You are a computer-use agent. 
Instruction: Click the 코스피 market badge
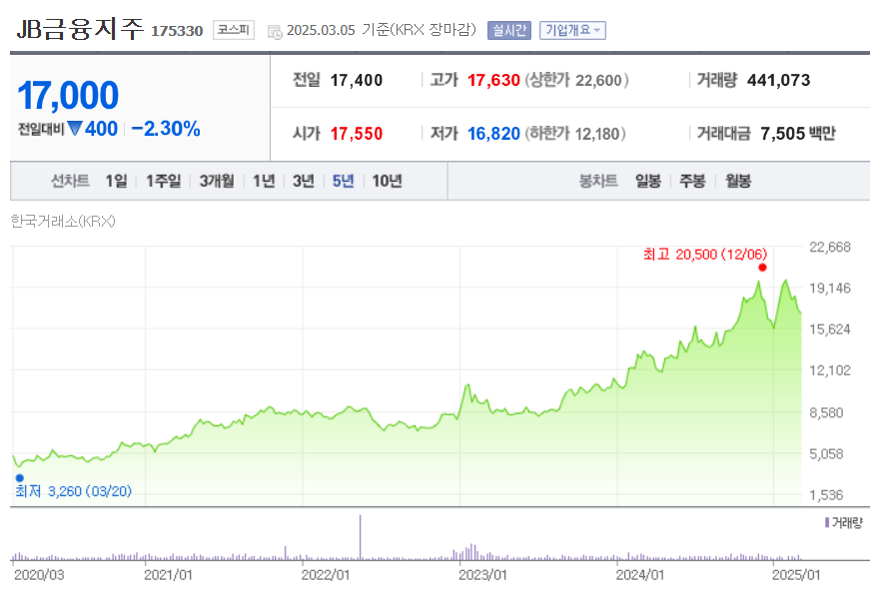(x=234, y=30)
